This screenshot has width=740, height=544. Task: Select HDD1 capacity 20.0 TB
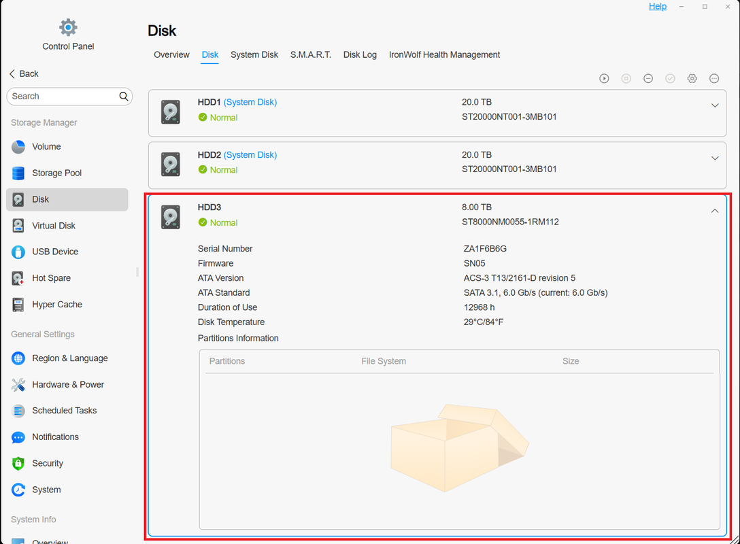(x=477, y=103)
